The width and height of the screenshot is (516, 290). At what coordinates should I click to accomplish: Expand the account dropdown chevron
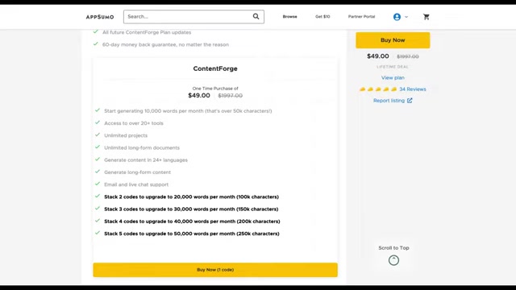406,17
